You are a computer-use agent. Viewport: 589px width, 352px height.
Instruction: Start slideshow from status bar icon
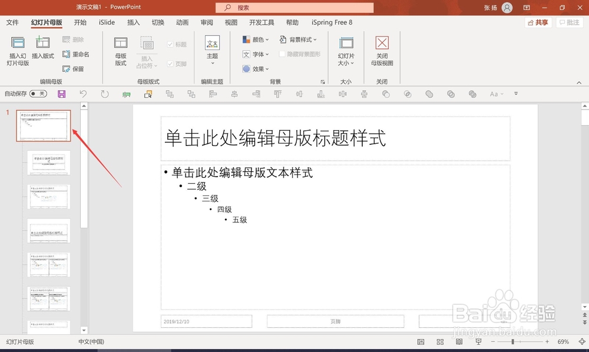point(478,341)
